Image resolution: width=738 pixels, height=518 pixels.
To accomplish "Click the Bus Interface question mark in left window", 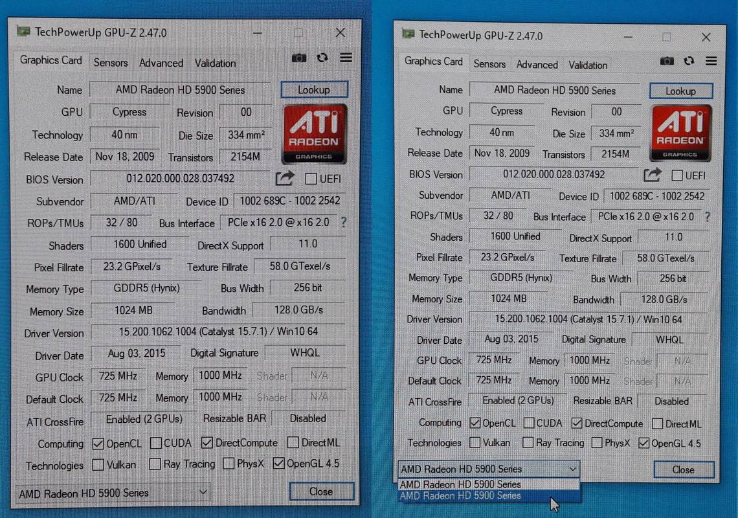I will pyautogui.click(x=344, y=222).
